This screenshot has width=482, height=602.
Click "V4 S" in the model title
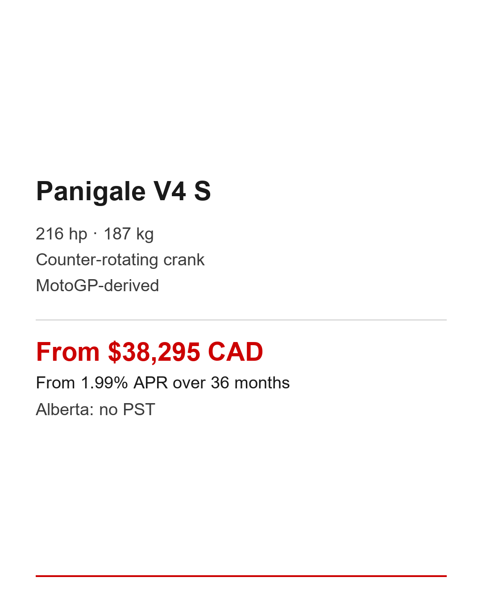point(182,192)
